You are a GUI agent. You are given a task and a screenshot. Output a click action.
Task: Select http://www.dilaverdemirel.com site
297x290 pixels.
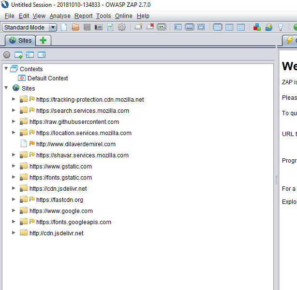tap(76, 144)
